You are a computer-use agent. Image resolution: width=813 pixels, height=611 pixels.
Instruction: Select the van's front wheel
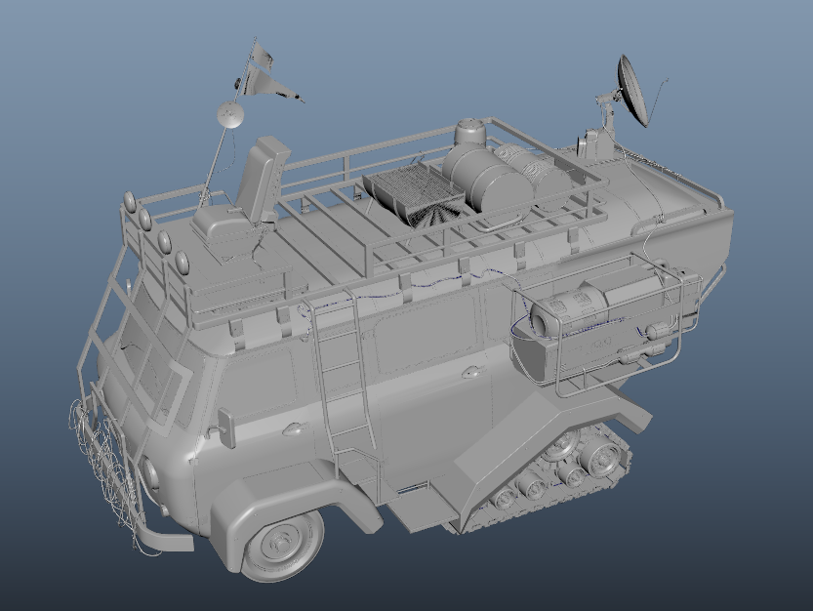pyautogui.click(x=283, y=545)
